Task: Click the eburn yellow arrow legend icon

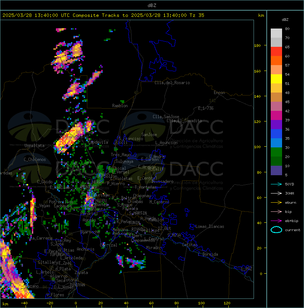Action: (276, 203)
